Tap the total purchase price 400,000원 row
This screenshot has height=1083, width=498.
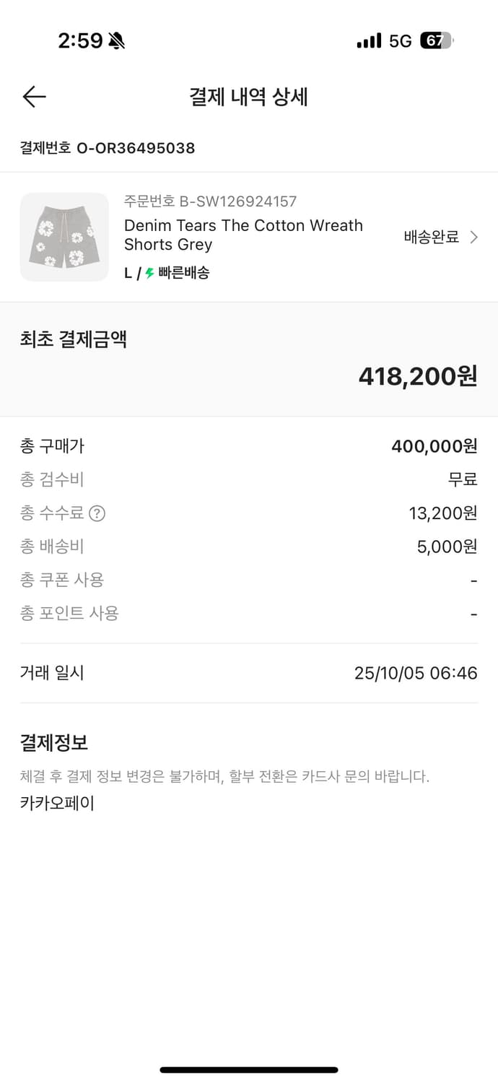(249, 446)
